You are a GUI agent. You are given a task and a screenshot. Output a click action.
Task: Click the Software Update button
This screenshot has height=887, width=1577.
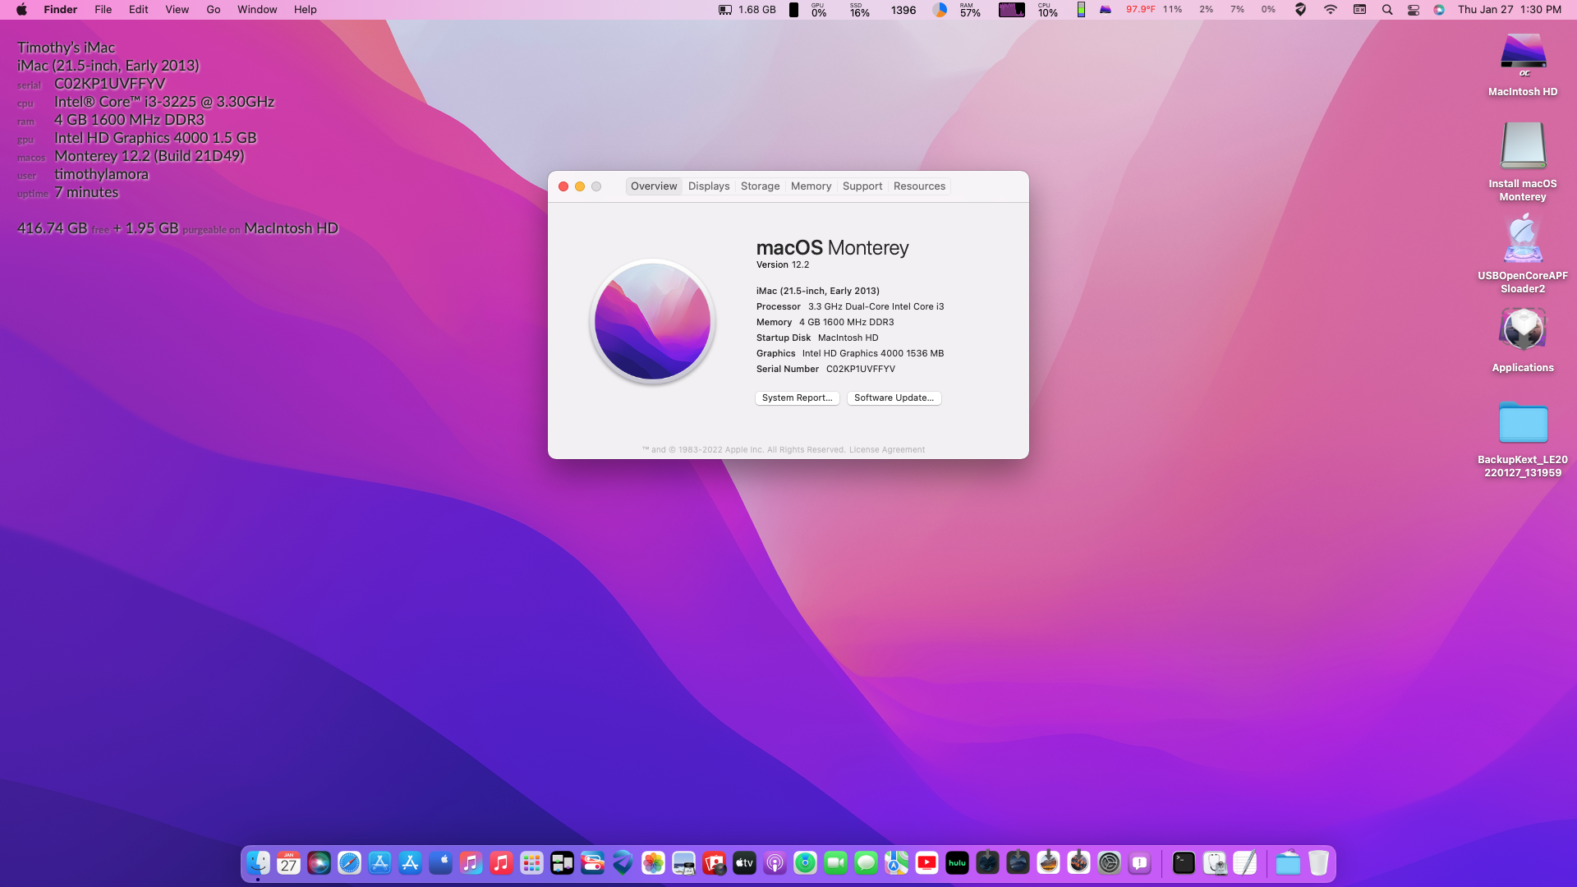click(894, 398)
